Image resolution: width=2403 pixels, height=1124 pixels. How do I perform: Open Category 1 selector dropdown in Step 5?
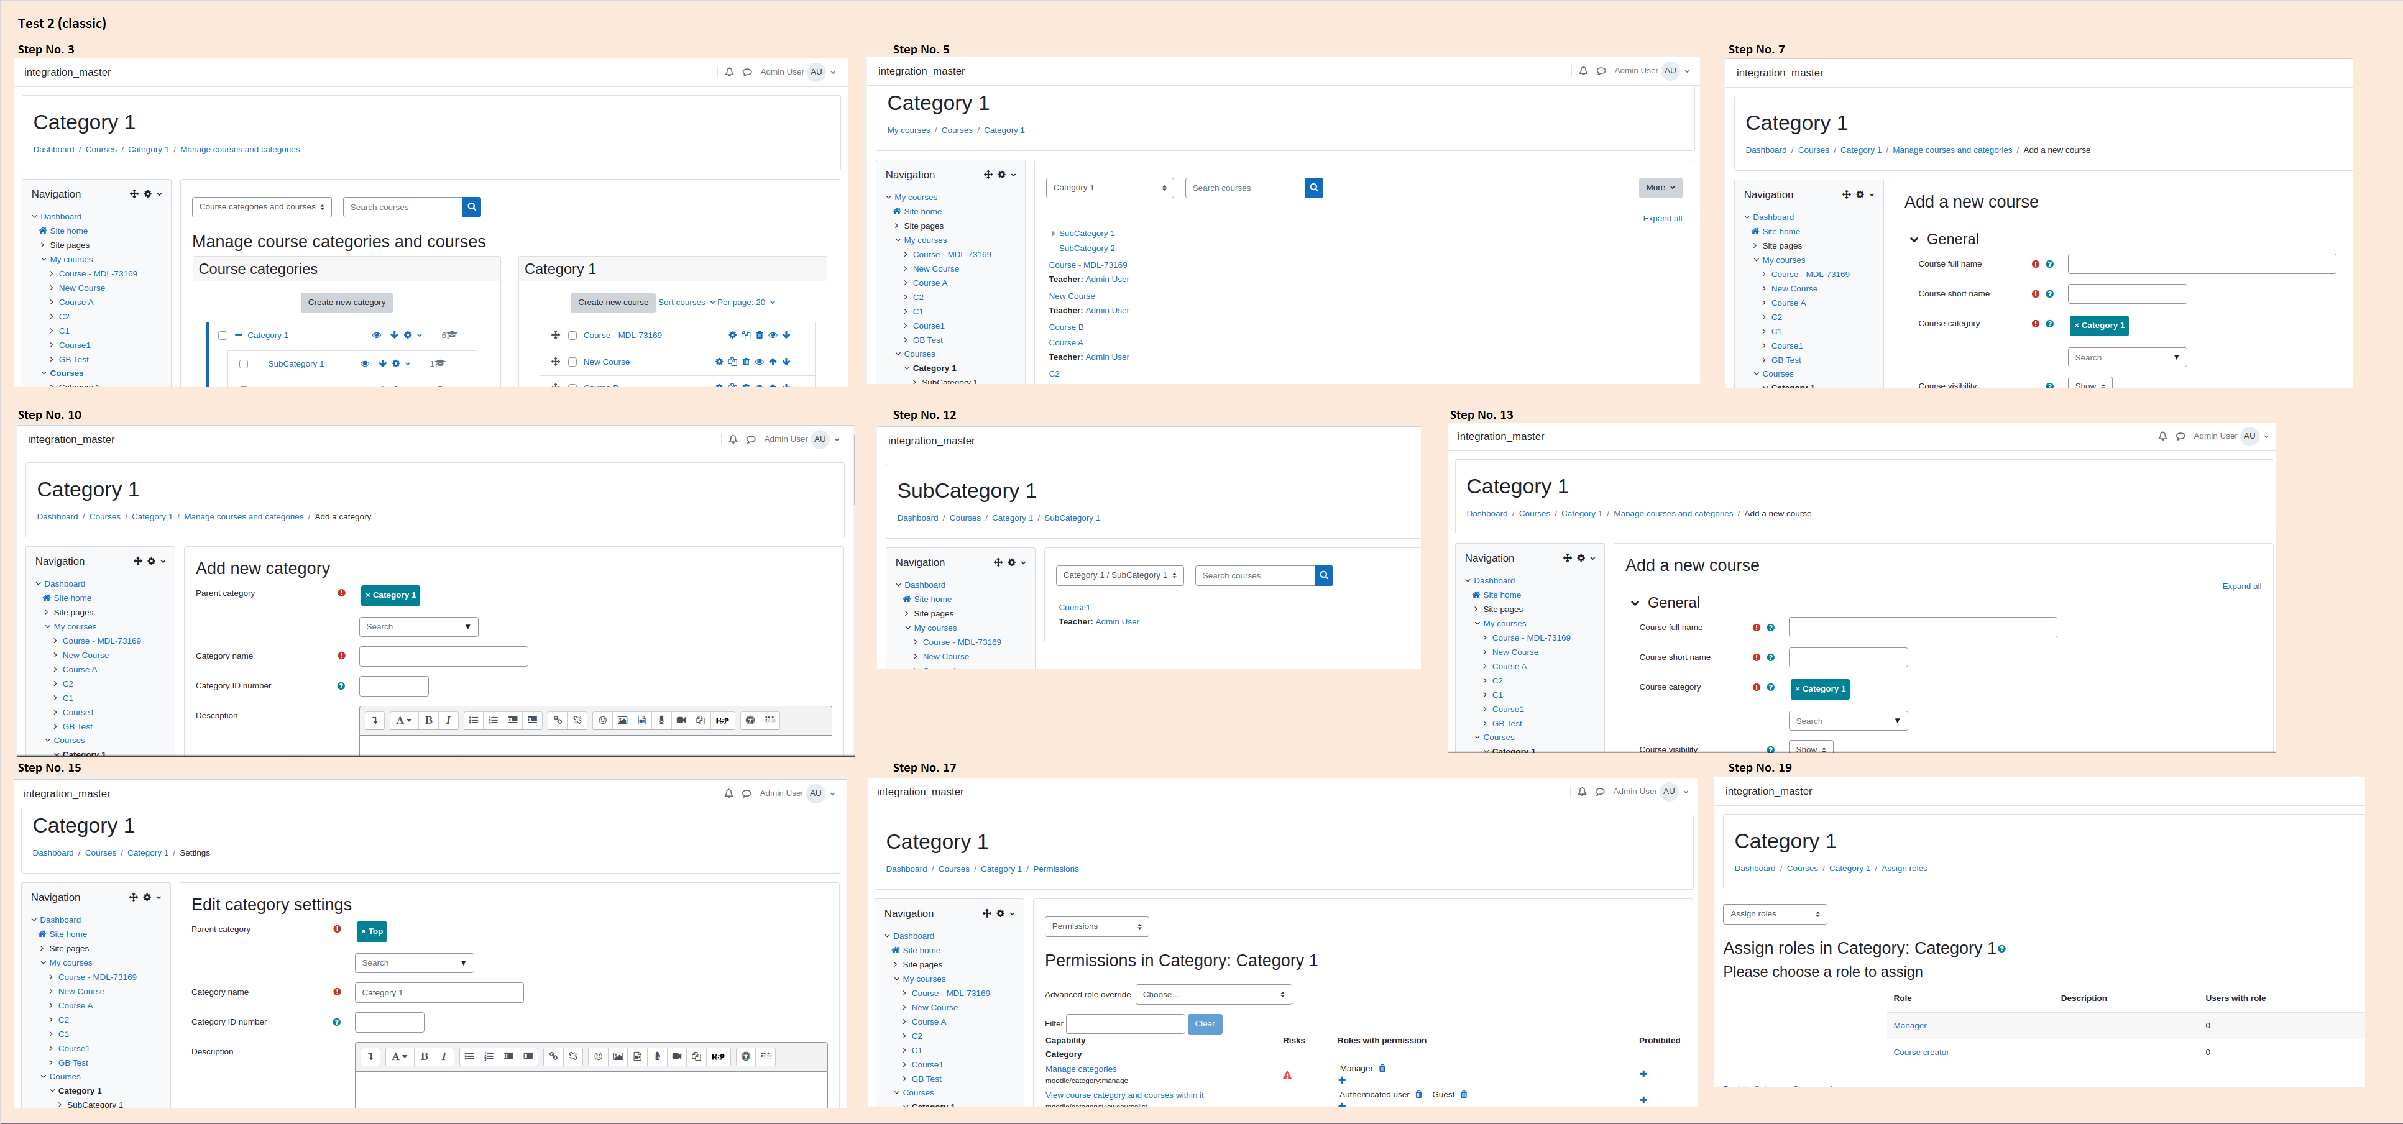point(1109,188)
